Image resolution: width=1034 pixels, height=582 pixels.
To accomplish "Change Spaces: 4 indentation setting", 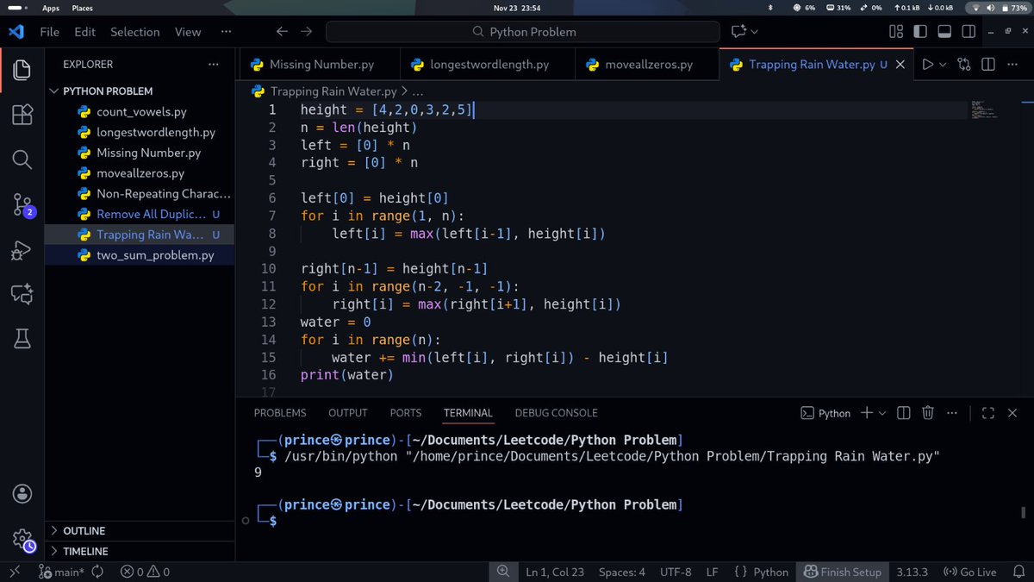I will [x=622, y=572].
